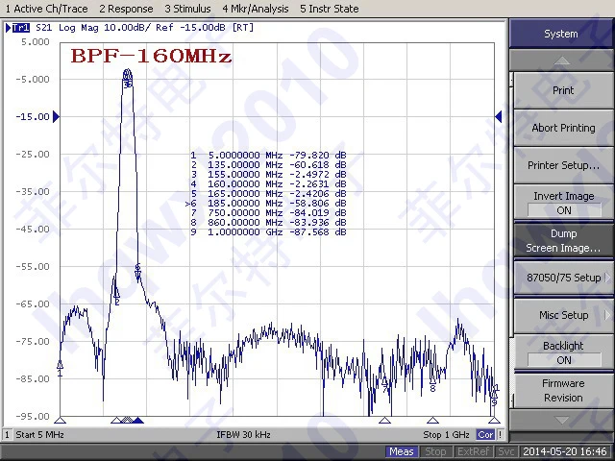Viewport: 615px width, 461px height.
Task: Click the BPF-160MHz title text
Action: pos(152,56)
